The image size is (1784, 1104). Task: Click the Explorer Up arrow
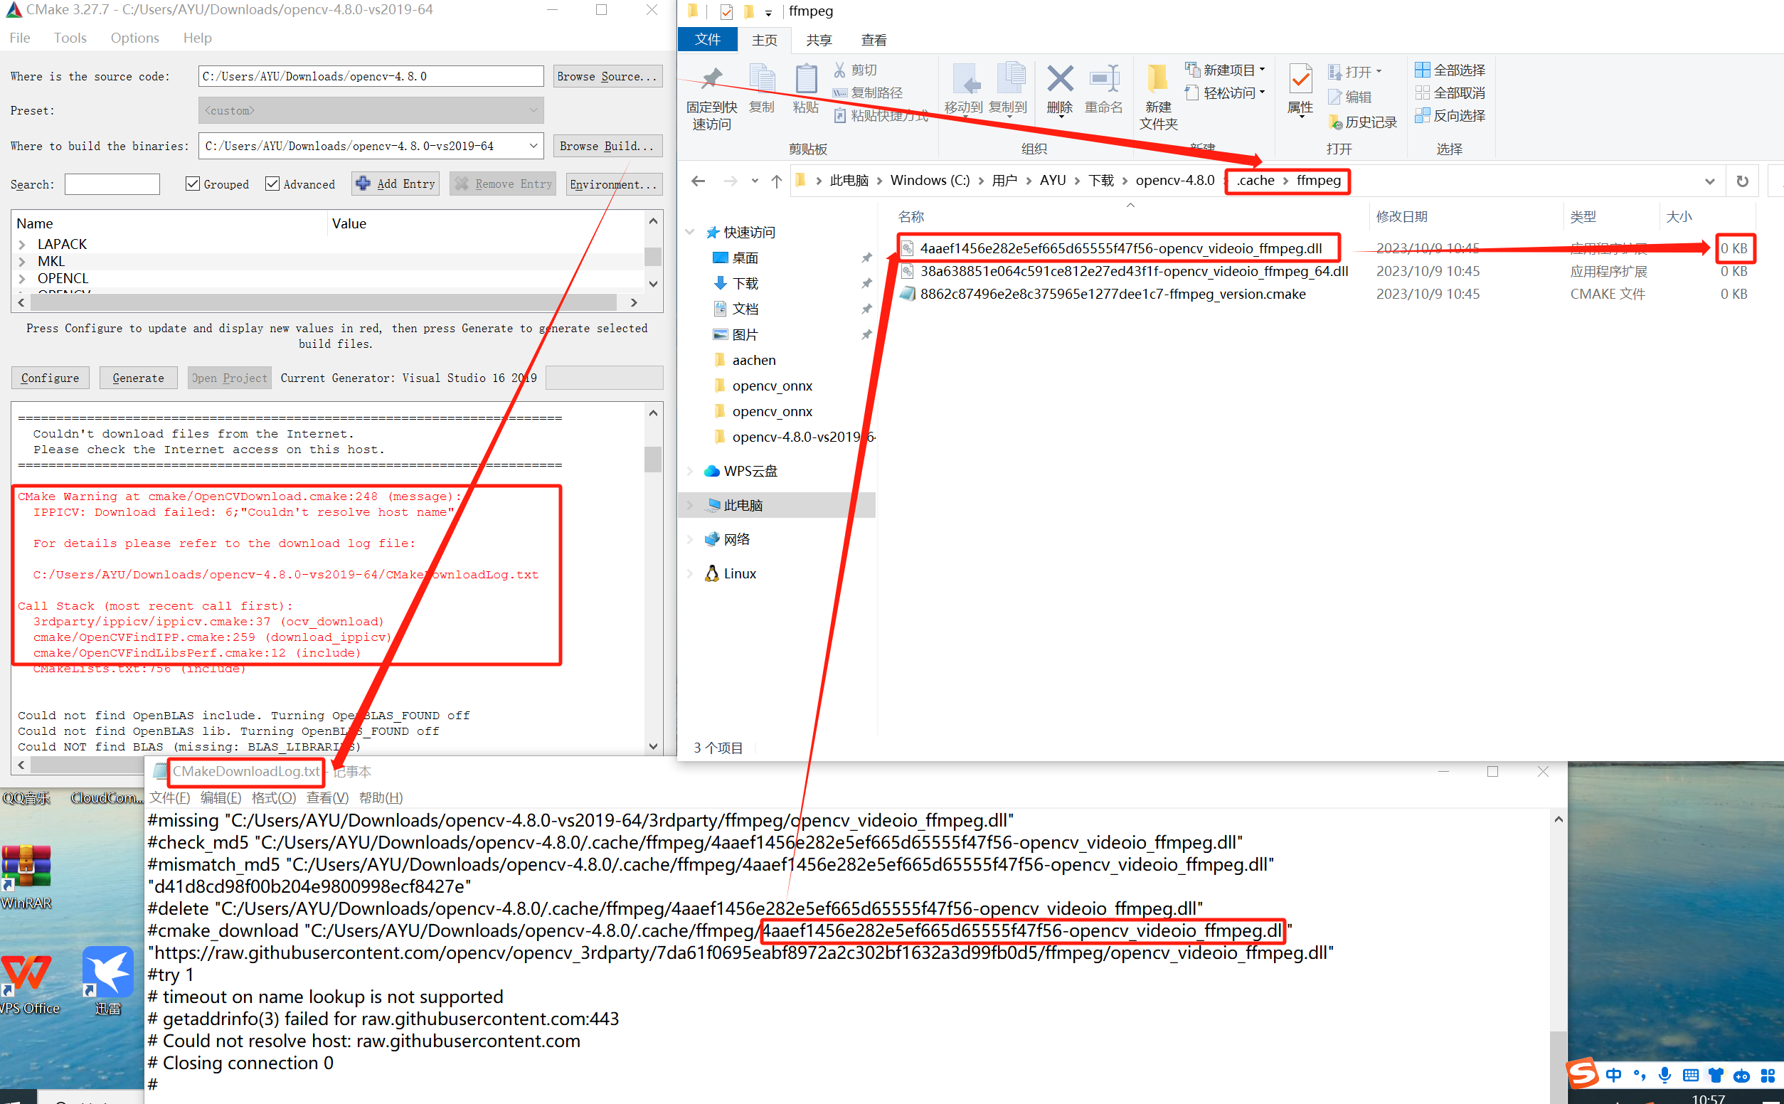click(776, 181)
